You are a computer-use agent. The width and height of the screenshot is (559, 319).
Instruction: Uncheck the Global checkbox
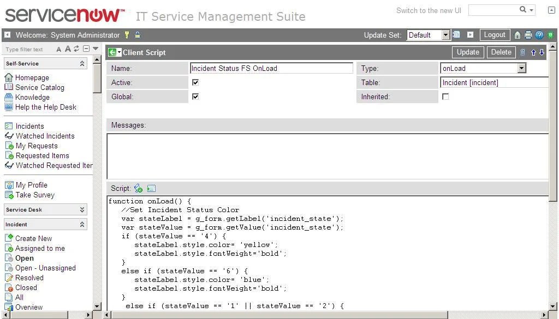click(x=195, y=97)
